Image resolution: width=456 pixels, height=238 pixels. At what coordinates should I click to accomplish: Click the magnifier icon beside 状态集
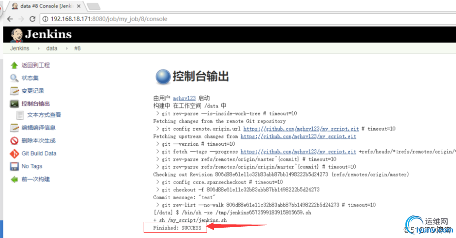pyautogui.click(x=14, y=78)
